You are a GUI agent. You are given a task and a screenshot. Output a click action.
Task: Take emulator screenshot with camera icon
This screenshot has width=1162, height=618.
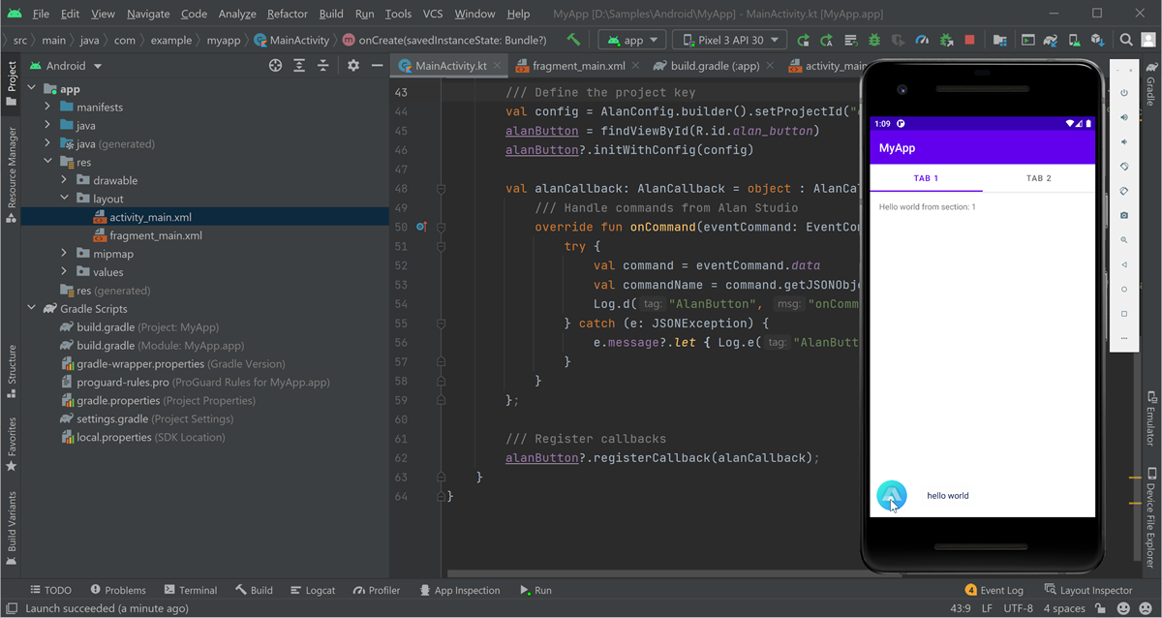coord(1123,215)
